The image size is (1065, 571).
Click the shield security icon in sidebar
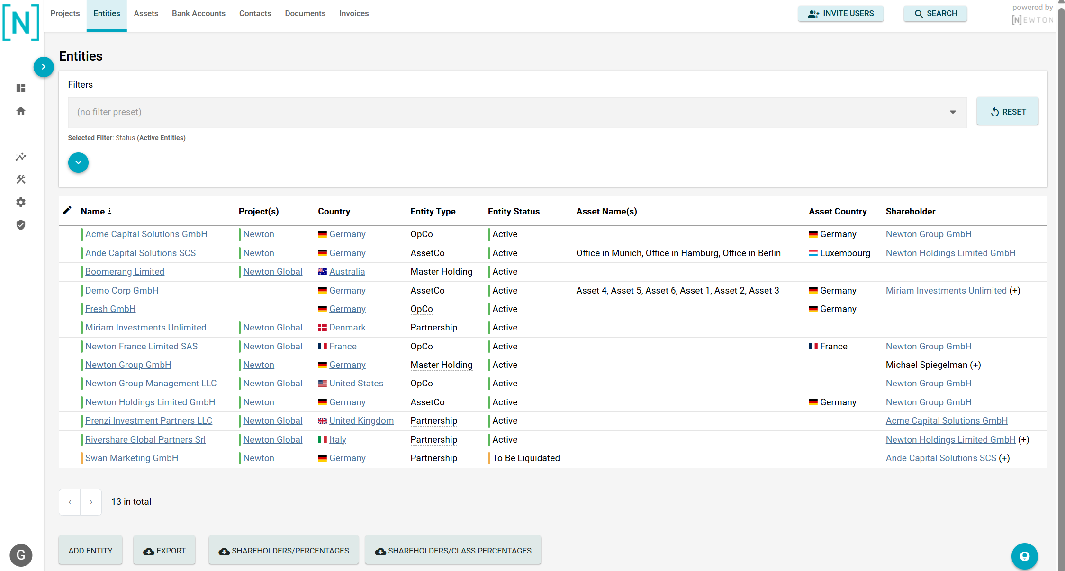point(21,225)
